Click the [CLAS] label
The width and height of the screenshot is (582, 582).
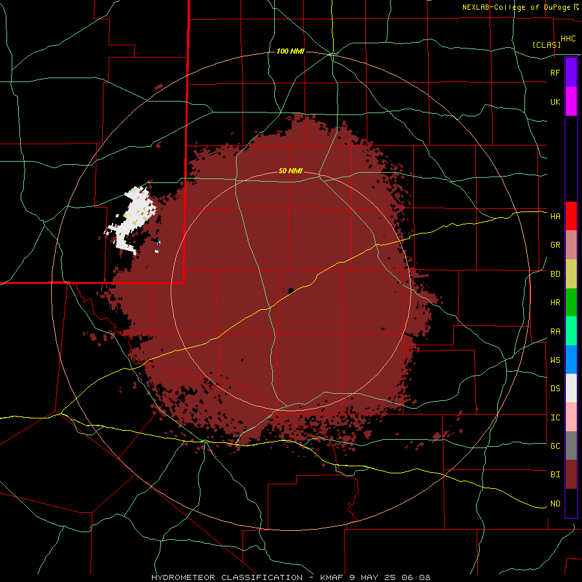[546, 45]
